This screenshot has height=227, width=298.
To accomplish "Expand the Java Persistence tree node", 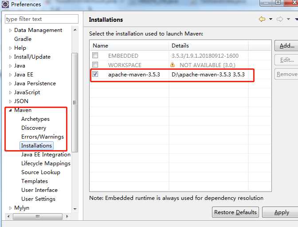I will tap(10, 84).
